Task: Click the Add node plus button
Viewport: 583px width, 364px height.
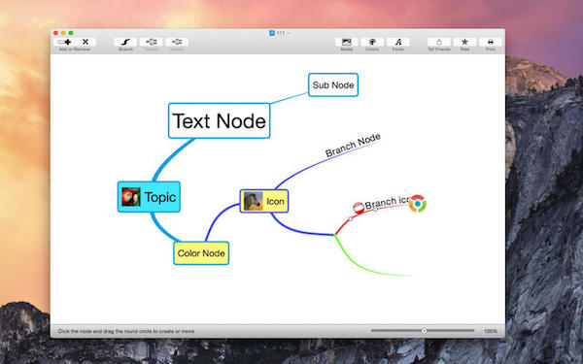Action: [x=64, y=42]
